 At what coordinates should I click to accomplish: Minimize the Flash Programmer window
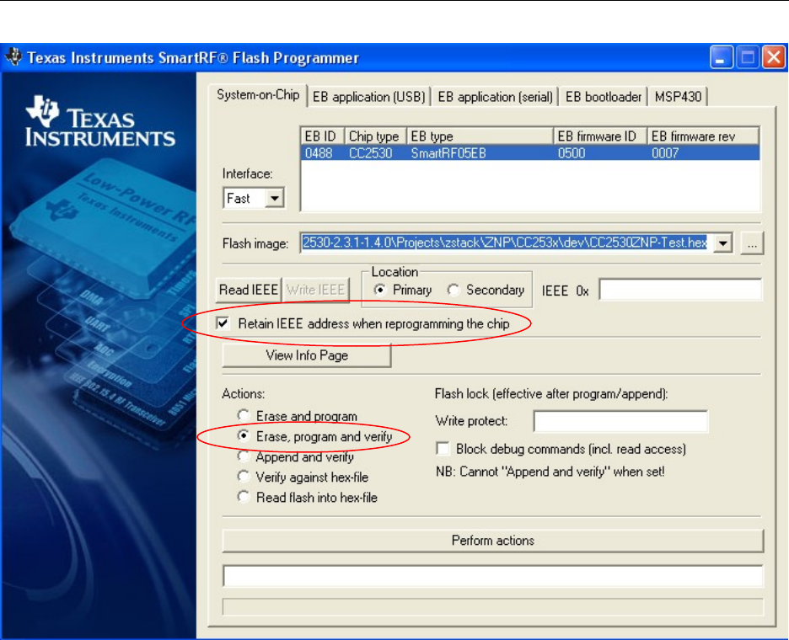pos(721,57)
